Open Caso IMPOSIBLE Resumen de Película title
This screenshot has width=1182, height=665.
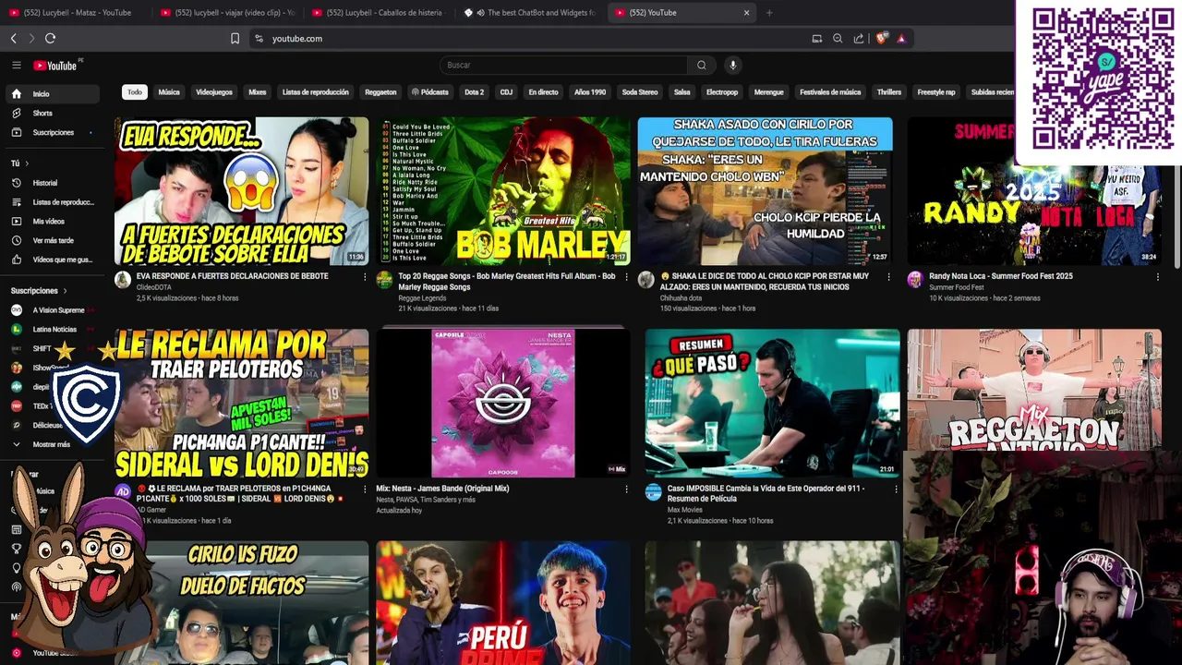[766, 493]
